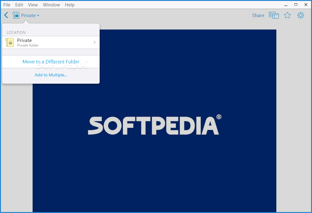312x213 pixels.
Task: Open the View menu
Action: (x=33, y=5)
